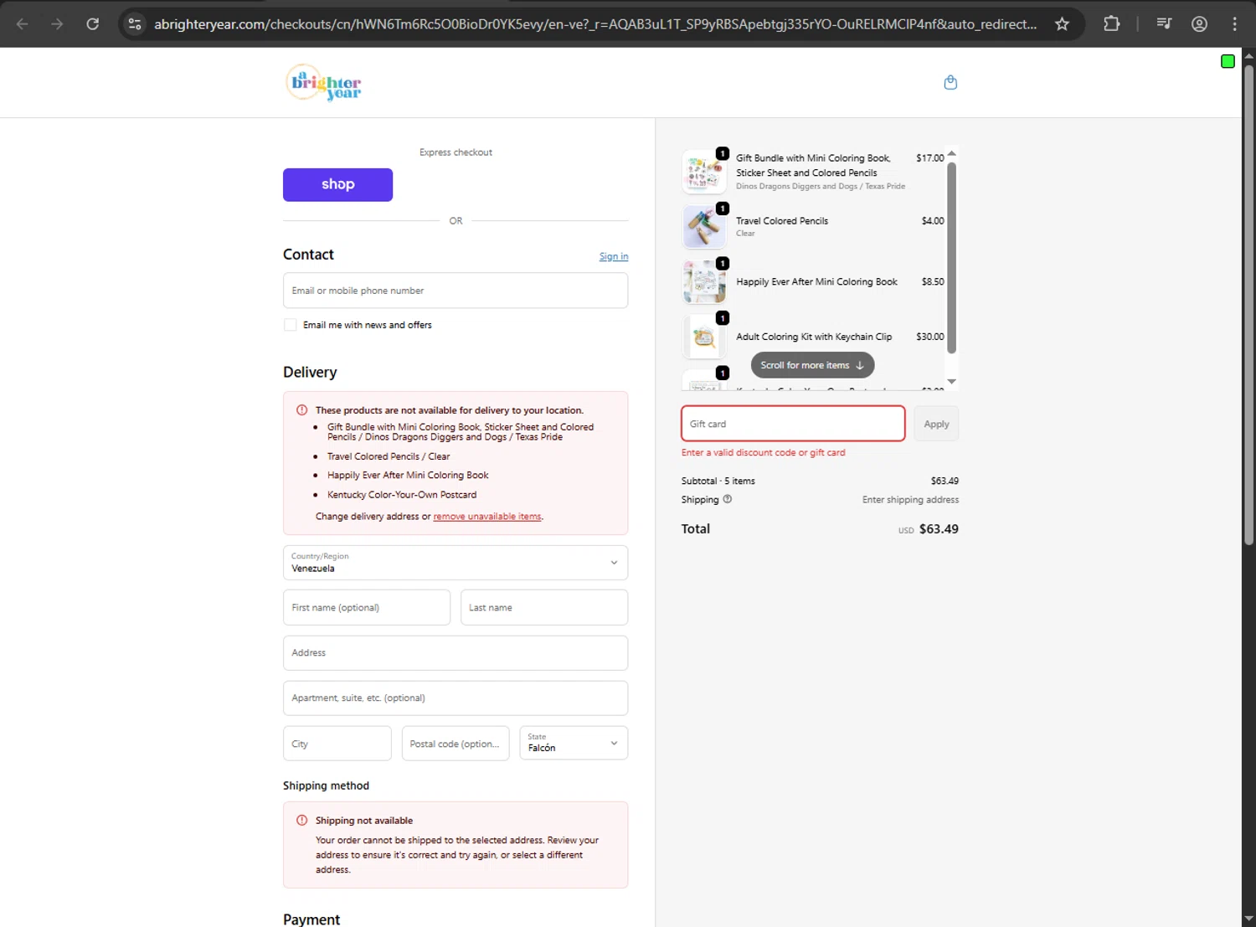Viewport: 1256px width, 927px height.
Task: Click the browser address bar URL
Action: [595, 24]
